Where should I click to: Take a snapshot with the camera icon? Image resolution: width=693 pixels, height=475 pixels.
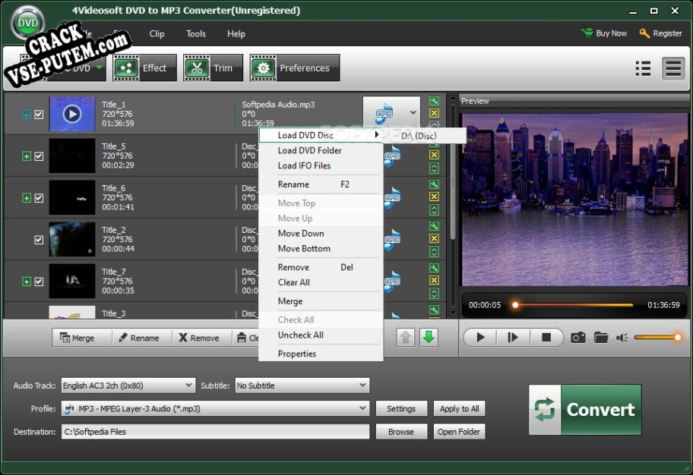(578, 338)
